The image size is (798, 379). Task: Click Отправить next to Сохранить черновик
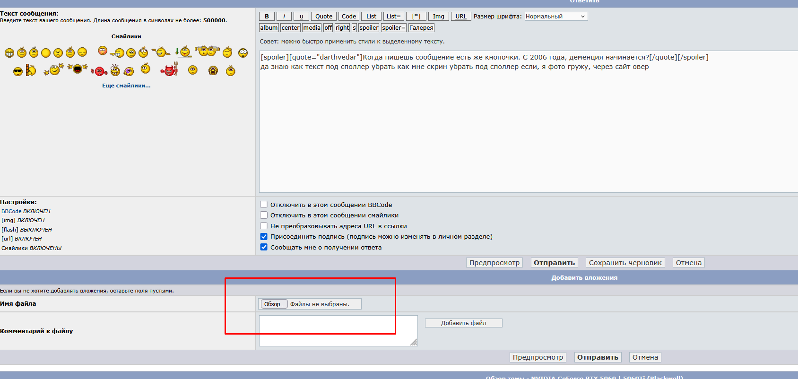pyautogui.click(x=554, y=263)
